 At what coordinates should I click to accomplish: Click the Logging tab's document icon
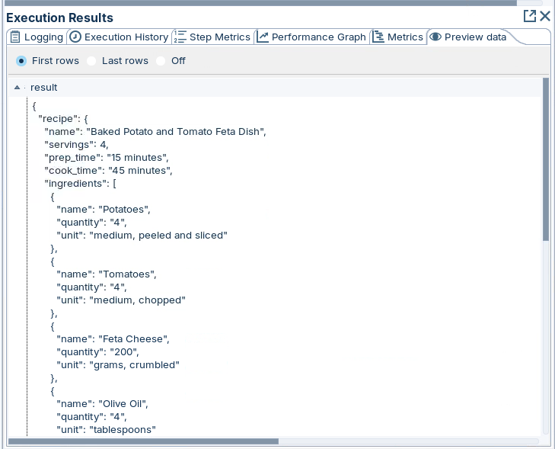point(14,37)
